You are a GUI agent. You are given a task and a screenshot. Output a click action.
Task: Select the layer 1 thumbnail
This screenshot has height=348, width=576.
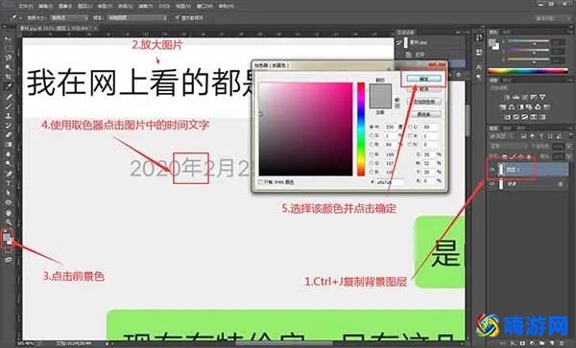click(501, 170)
